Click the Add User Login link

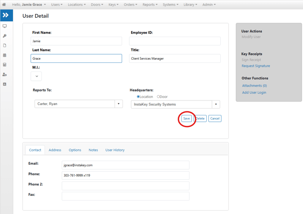click(x=254, y=92)
